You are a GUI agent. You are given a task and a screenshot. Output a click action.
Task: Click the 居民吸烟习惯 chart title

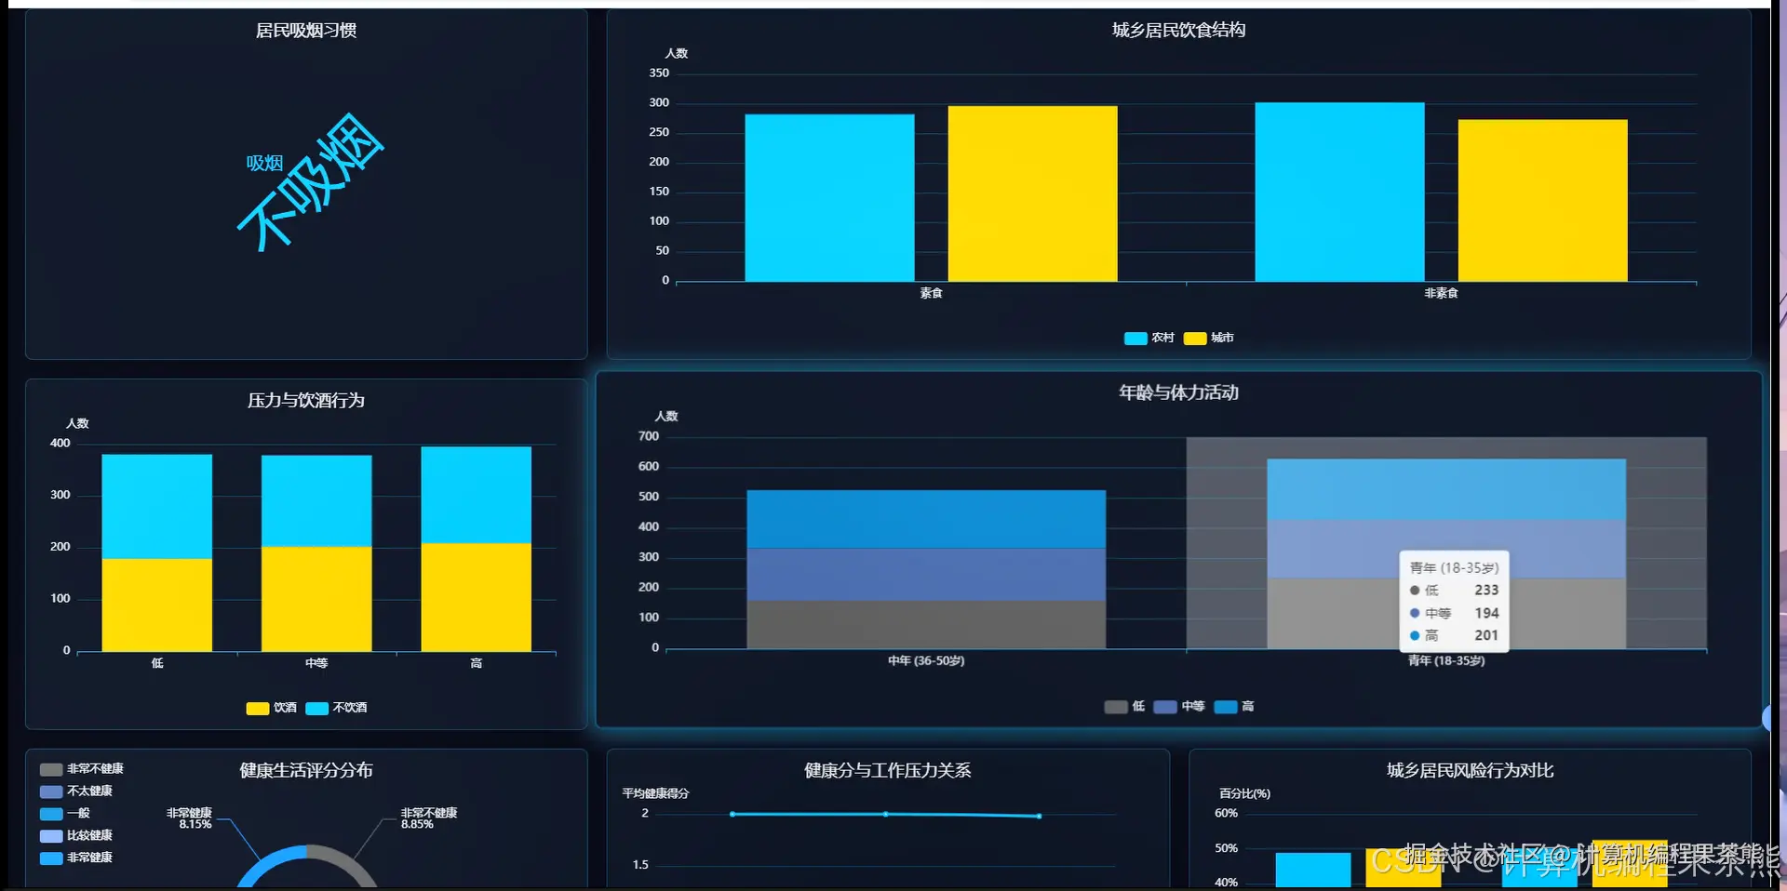pyautogui.click(x=306, y=31)
